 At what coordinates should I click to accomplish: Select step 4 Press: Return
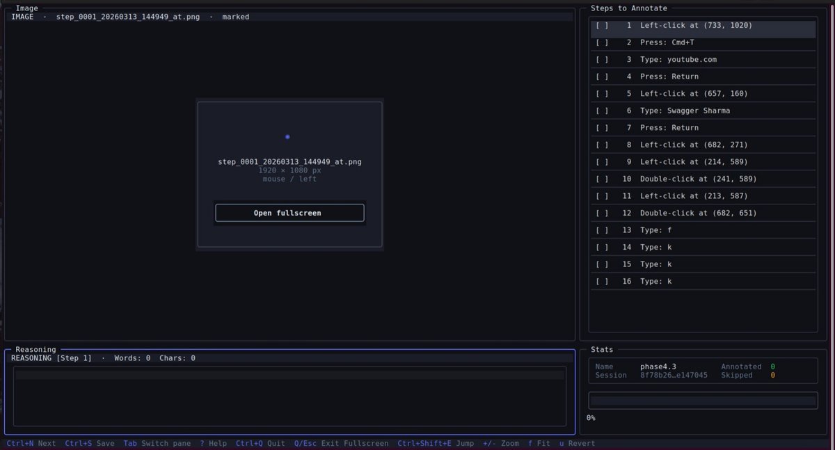click(x=703, y=77)
